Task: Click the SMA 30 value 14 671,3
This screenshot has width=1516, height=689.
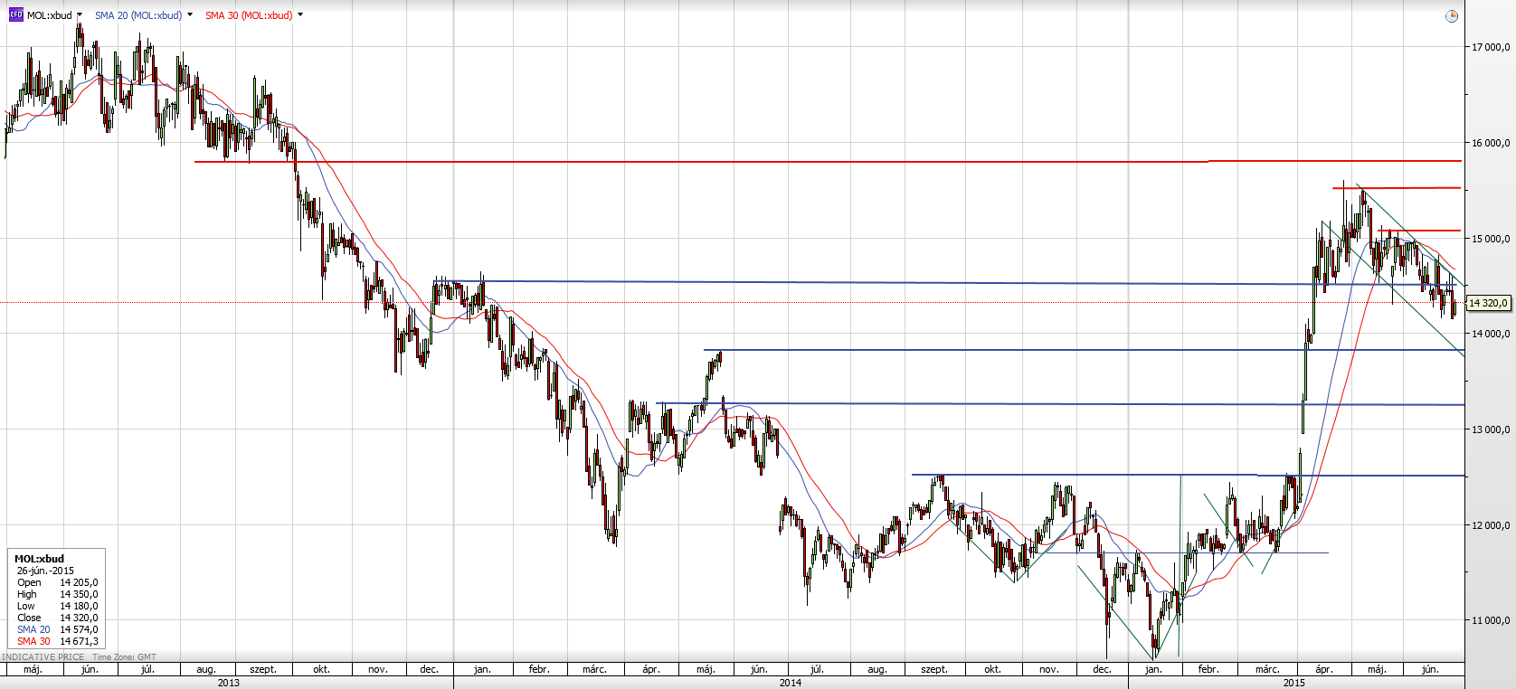Action: (x=79, y=641)
